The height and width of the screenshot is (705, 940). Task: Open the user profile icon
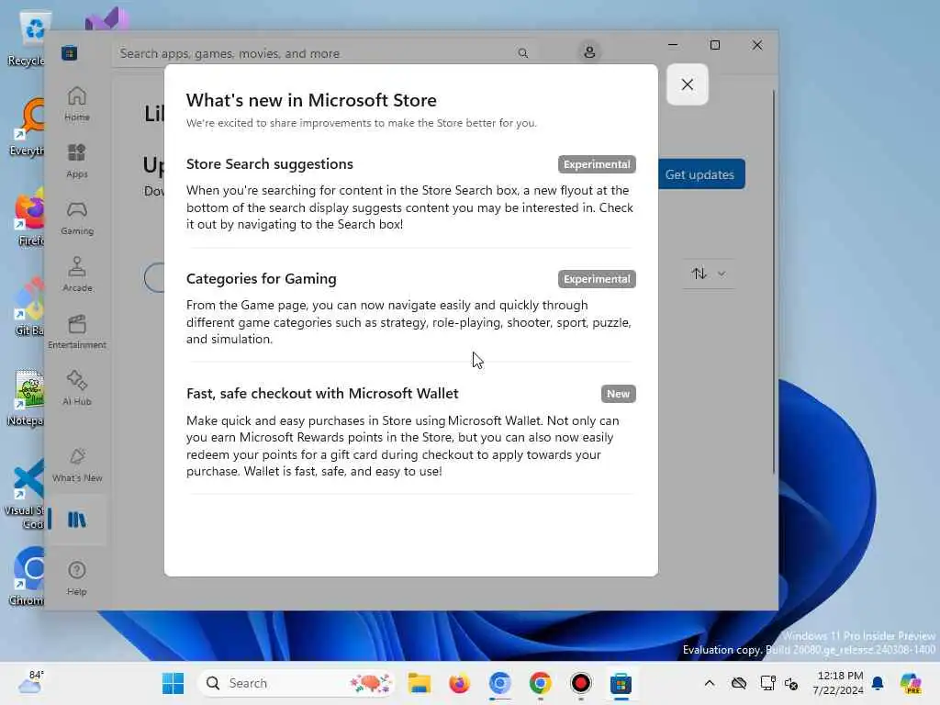pos(589,52)
